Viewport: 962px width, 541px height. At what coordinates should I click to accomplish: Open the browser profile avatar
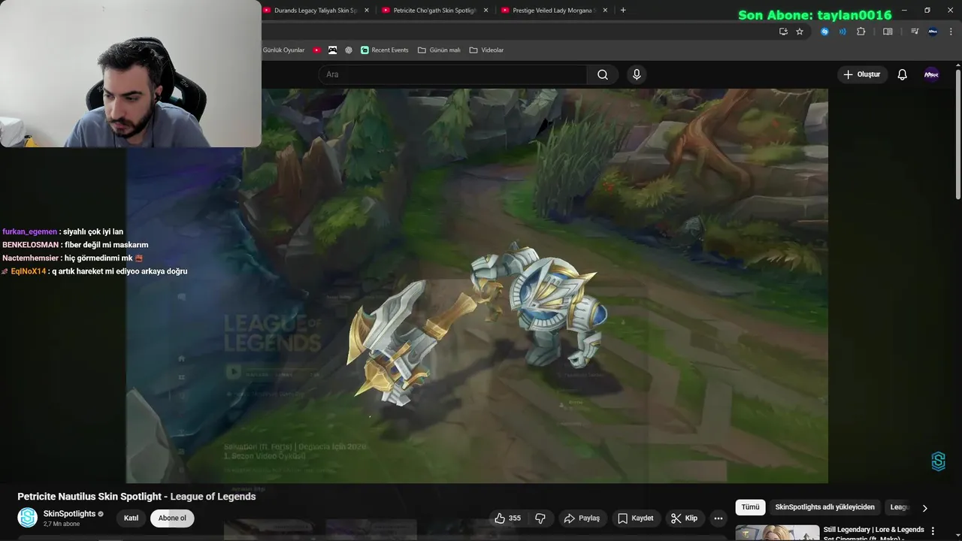pos(933,32)
